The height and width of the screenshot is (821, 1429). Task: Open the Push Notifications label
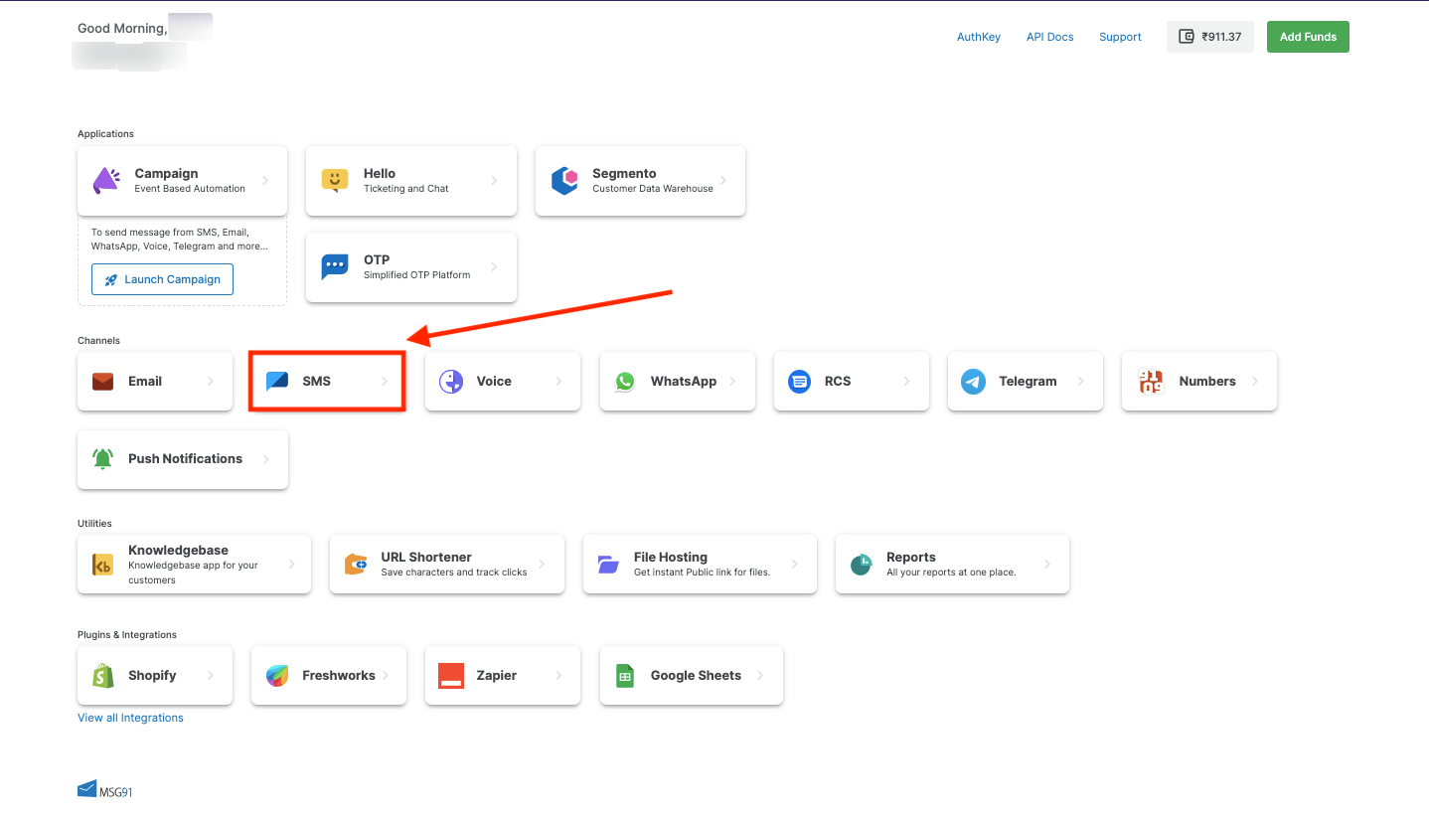pos(185,459)
